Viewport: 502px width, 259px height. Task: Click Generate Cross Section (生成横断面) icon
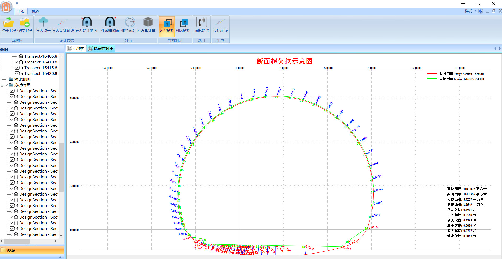coord(110,22)
